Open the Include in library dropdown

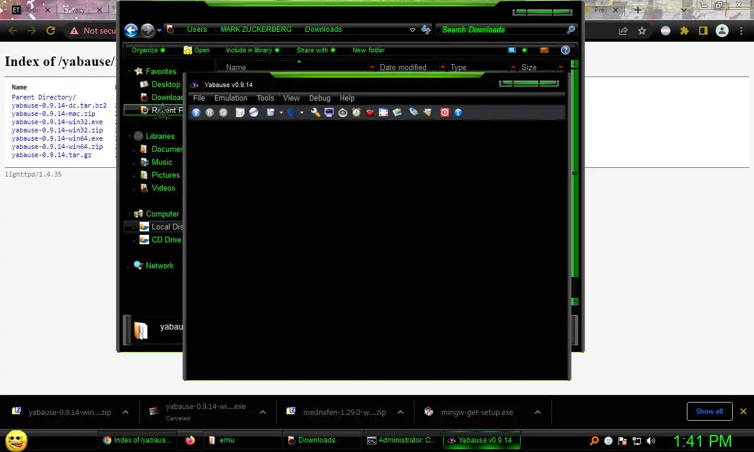click(253, 50)
